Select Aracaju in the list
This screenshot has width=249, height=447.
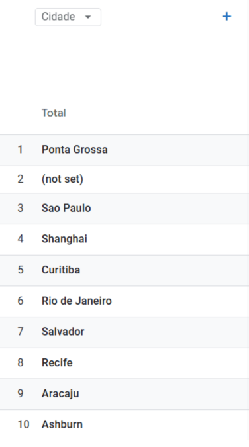pyautogui.click(x=60, y=393)
